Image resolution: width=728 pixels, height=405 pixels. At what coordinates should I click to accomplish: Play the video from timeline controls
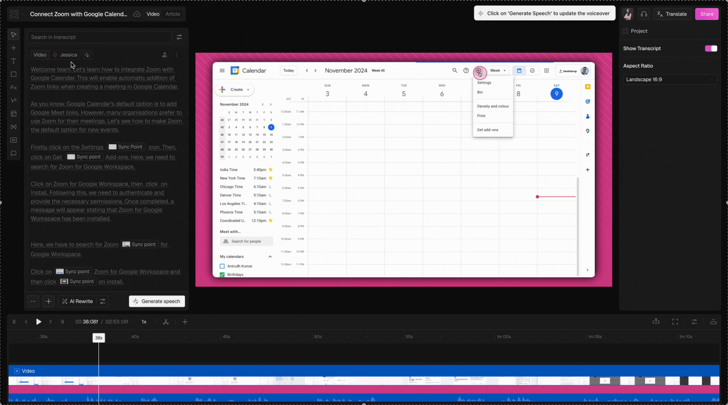pyautogui.click(x=39, y=322)
